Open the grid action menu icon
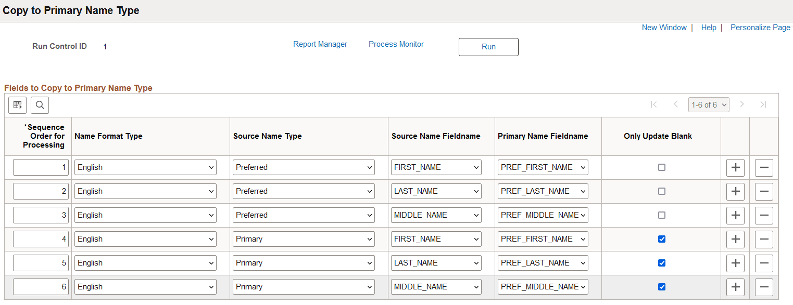 pyautogui.click(x=17, y=104)
